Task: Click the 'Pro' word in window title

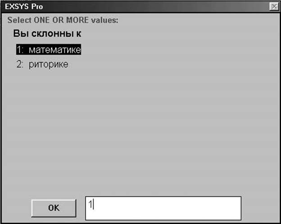Action: point(37,7)
